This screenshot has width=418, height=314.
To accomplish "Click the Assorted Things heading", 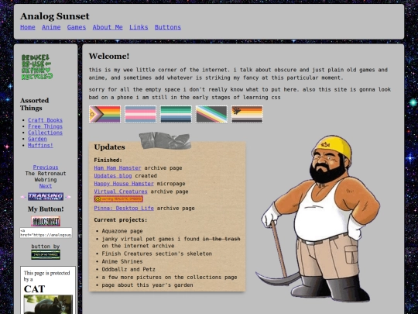I will pyautogui.click(x=35, y=104).
